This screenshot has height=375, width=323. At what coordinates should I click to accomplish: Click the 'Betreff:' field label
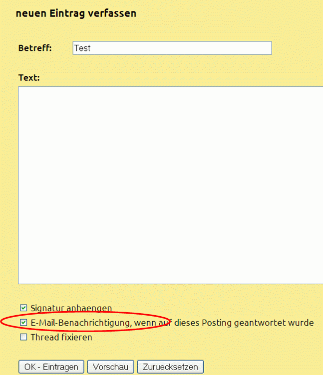coord(35,48)
